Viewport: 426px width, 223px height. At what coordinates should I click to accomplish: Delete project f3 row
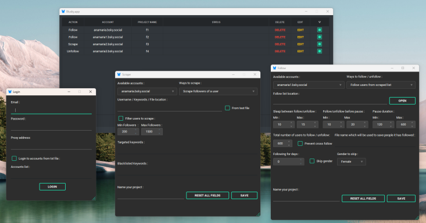pyautogui.click(x=280, y=44)
